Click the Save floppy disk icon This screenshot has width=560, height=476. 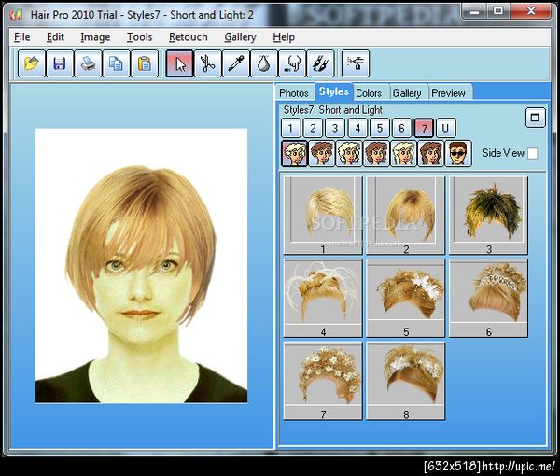(x=60, y=63)
